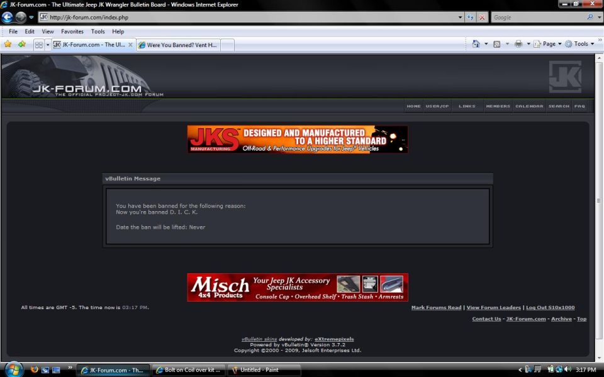Expand the Home button dropdown arrow
This screenshot has width=604, height=377.
pyautogui.click(x=486, y=44)
